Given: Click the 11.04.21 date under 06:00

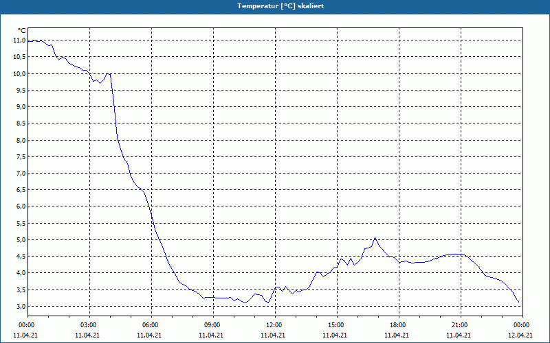Looking at the screenshot, I should pos(149,335).
